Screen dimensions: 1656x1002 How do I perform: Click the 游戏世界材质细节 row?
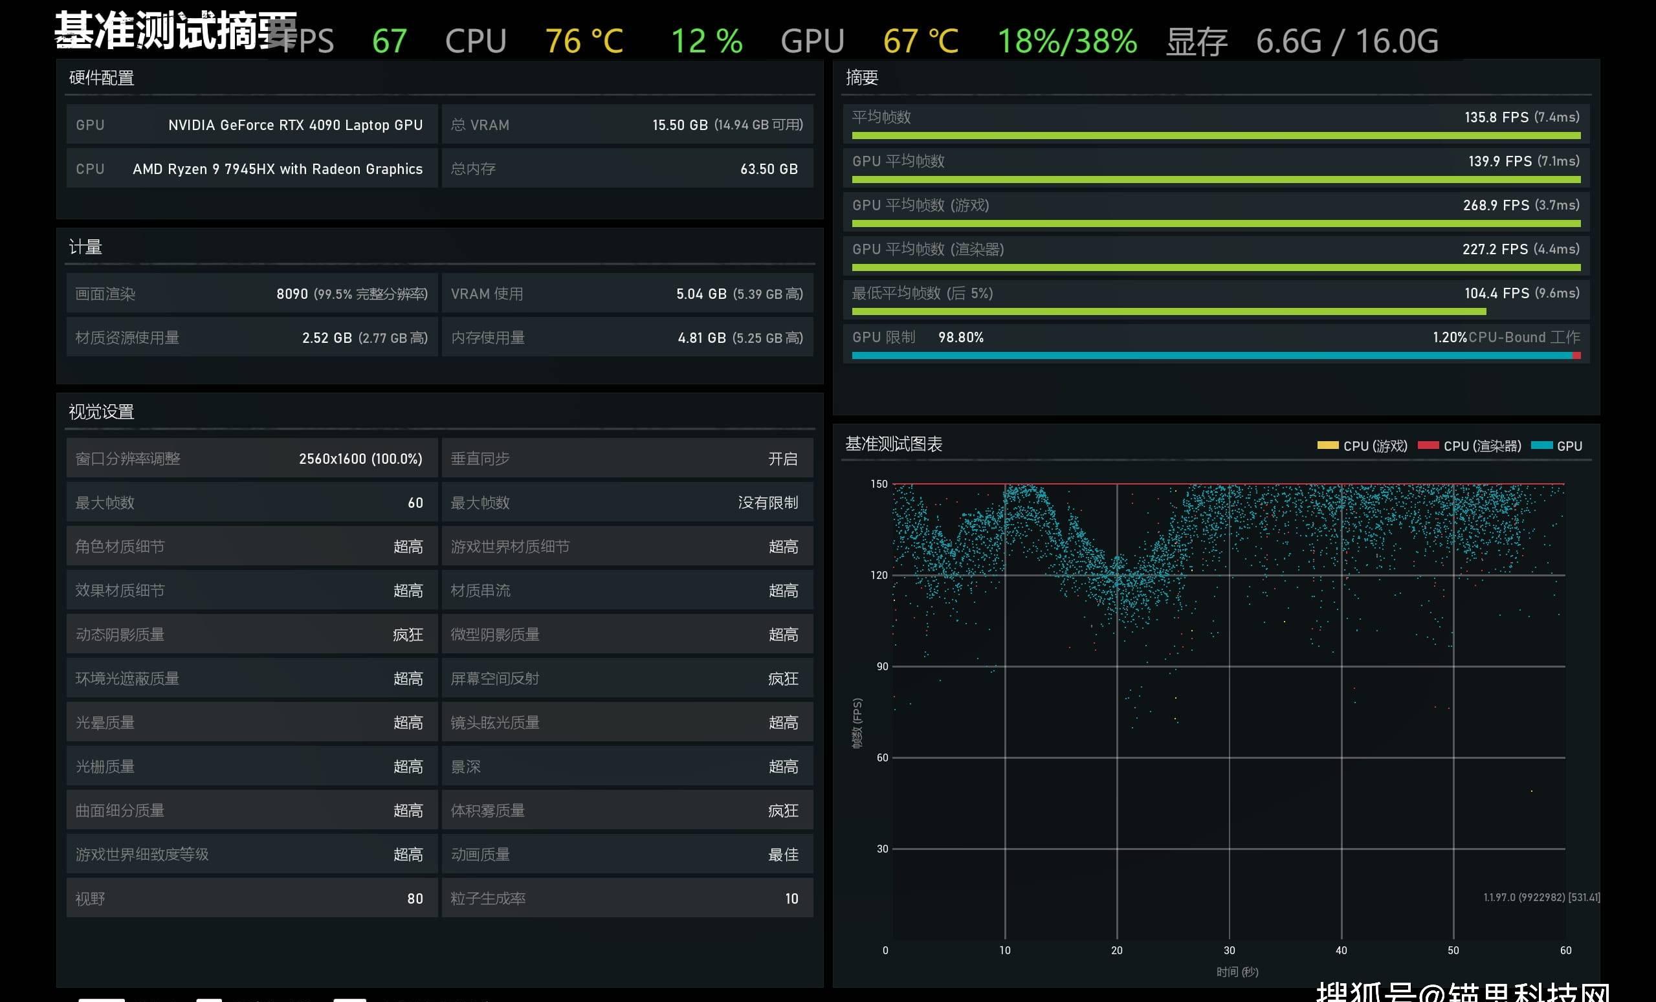pyautogui.click(x=627, y=547)
